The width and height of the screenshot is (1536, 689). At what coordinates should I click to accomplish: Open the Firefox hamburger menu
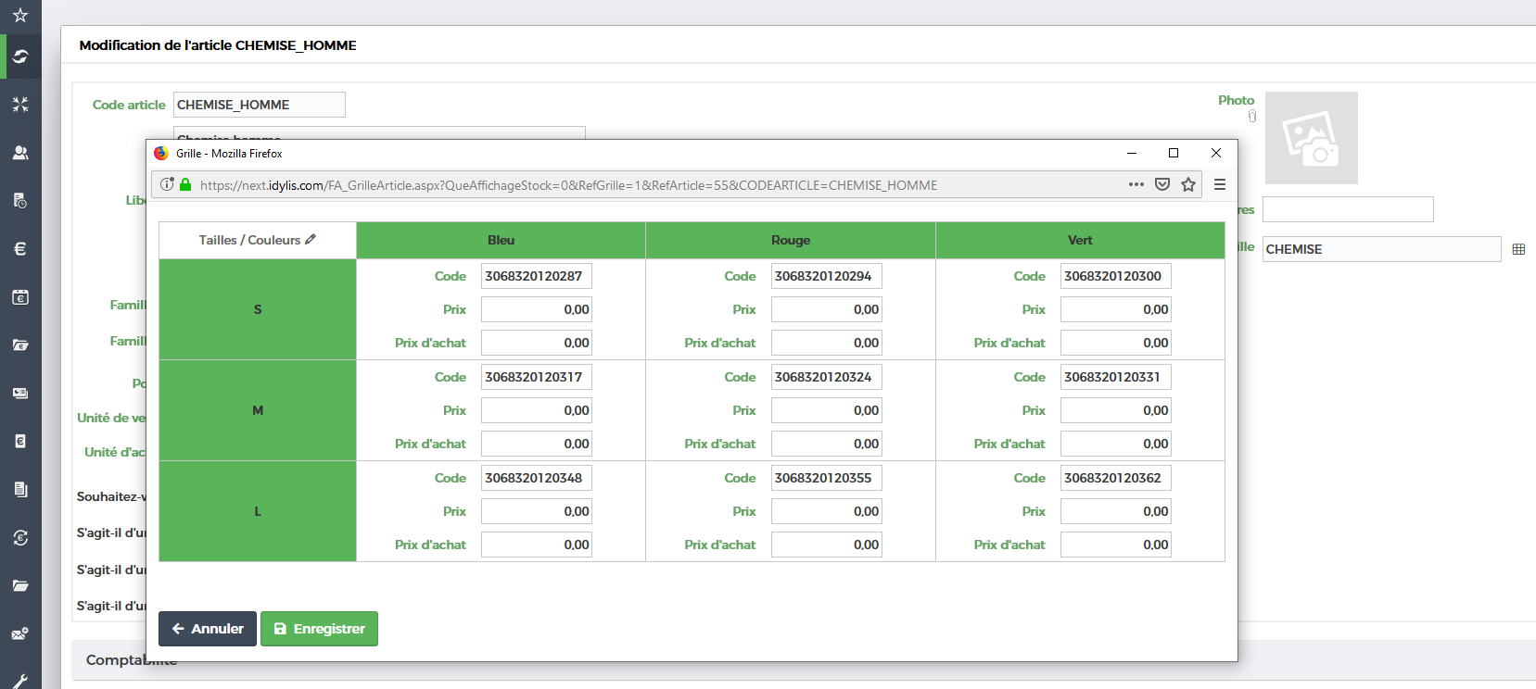click(1220, 184)
